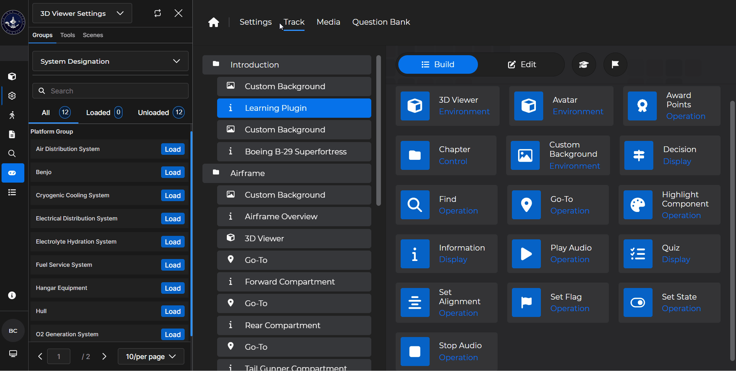Add Find Operation block
The image size is (736, 371).
pyautogui.click(x=446, y=205)
